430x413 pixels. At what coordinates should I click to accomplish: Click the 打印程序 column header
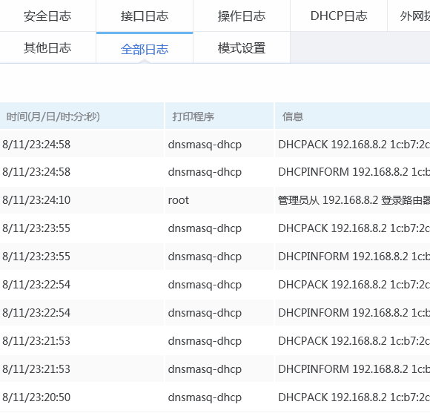219,116
